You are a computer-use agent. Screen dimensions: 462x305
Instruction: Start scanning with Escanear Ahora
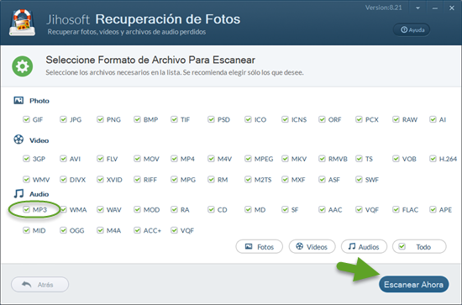[x=413, y=284]
